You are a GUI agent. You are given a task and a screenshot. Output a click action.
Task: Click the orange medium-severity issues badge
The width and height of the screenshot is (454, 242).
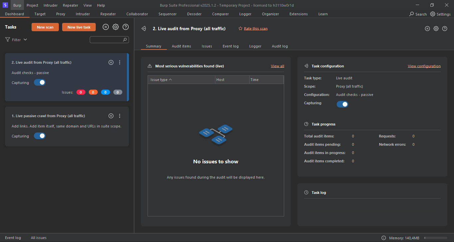(93, 92)
